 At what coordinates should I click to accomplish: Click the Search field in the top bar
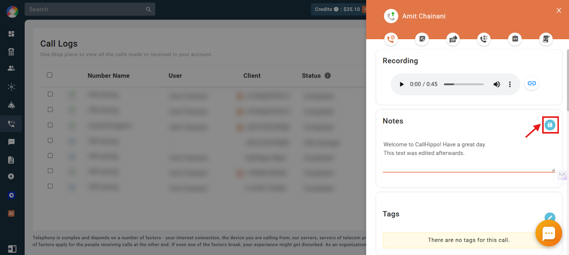[x=90, y=9]
